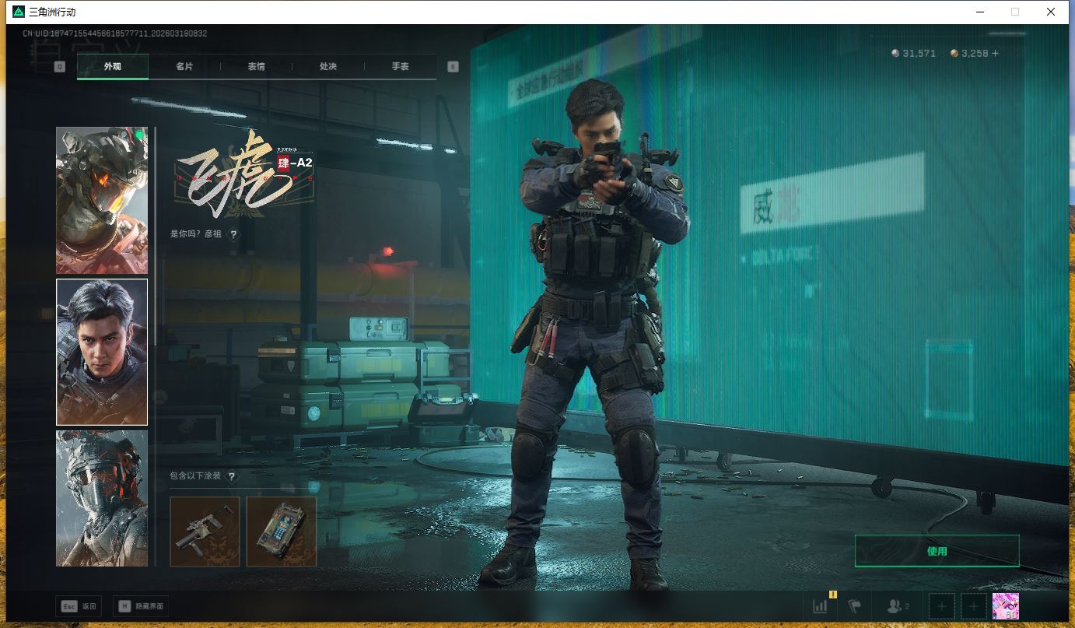Click the submachine gun skin thumbnail
Screen dimensions: 1075x628
coord(205,532)
